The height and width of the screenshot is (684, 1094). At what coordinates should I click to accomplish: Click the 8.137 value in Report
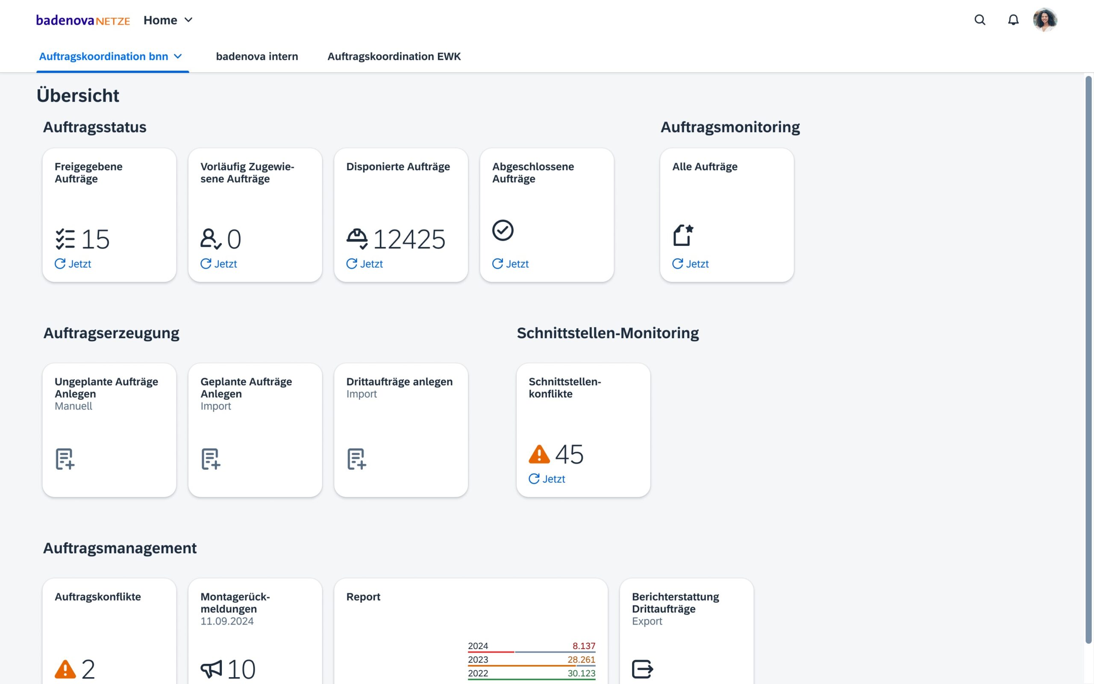click(x=584, y=646)
